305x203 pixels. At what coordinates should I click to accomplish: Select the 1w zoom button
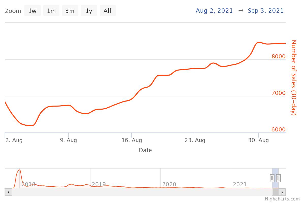pos(32,11)
